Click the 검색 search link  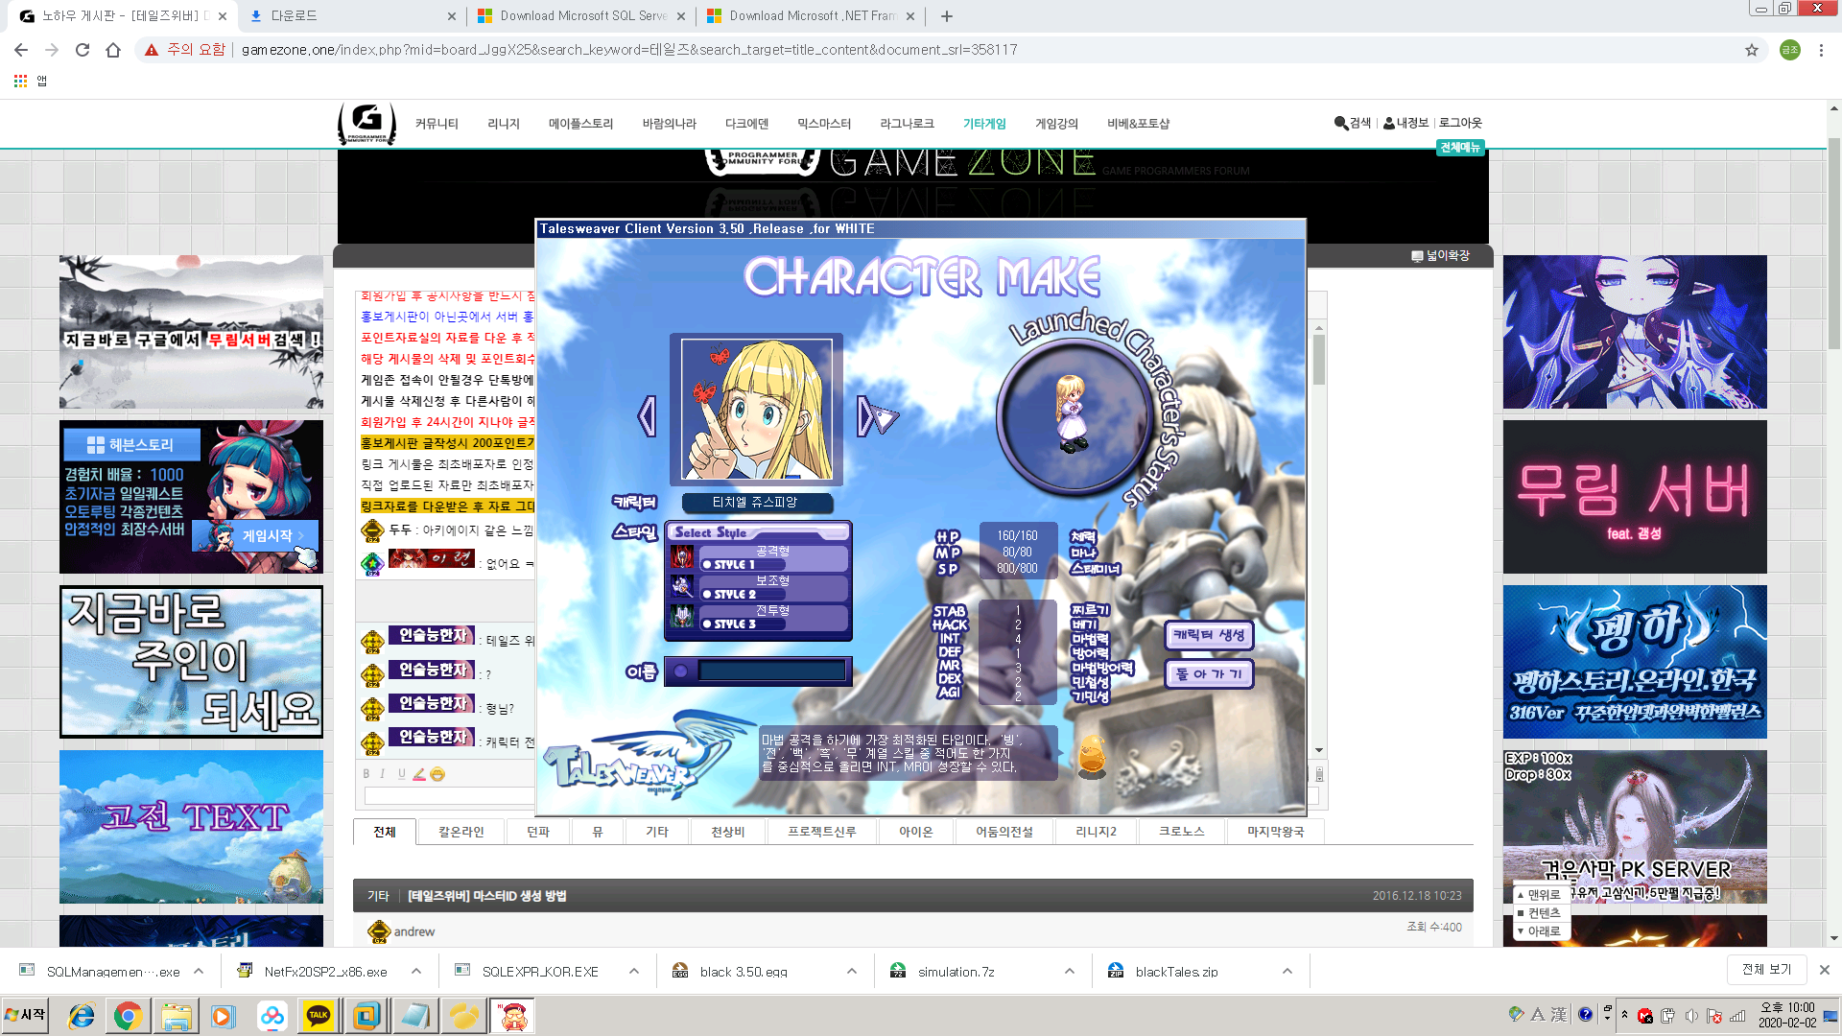click(1353, 123)
